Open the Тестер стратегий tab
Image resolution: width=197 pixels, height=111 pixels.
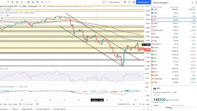pos(43,109)
